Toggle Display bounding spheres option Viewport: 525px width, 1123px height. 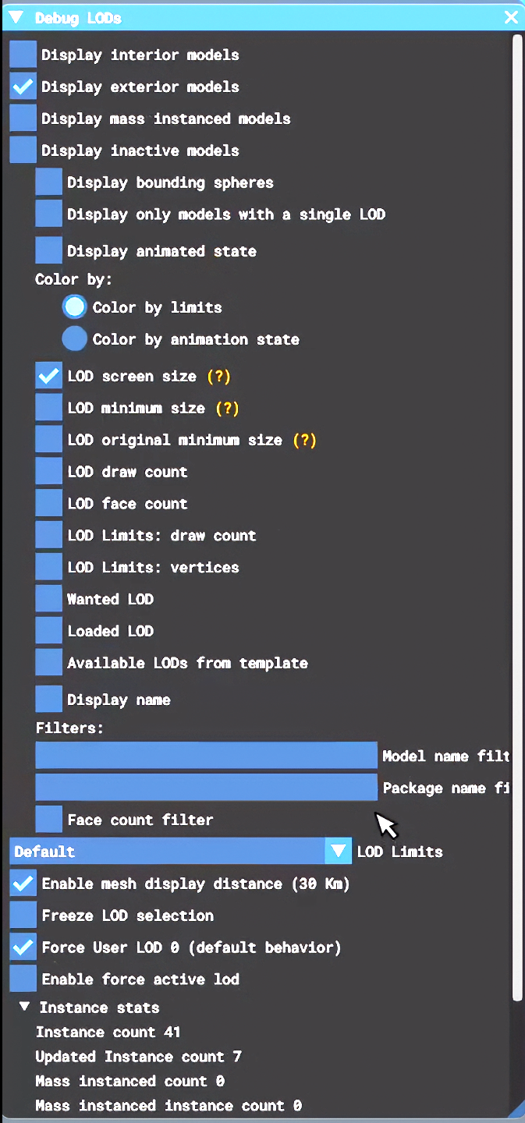tap(49, 183)
